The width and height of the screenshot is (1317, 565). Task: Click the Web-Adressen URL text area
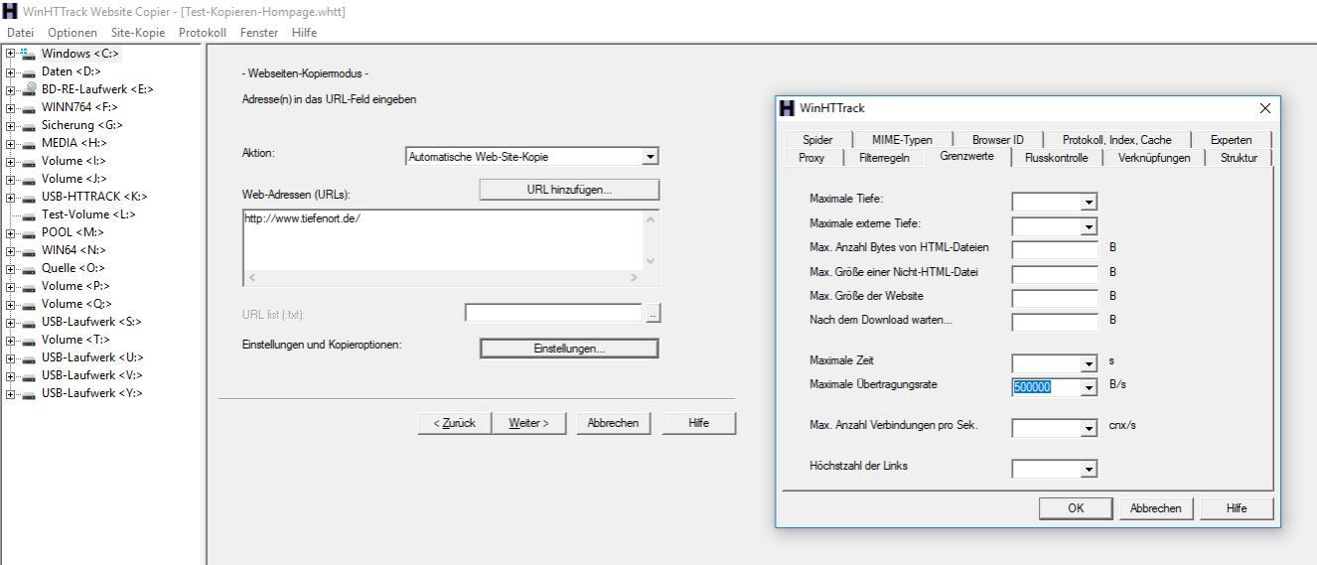coord(442,239)
